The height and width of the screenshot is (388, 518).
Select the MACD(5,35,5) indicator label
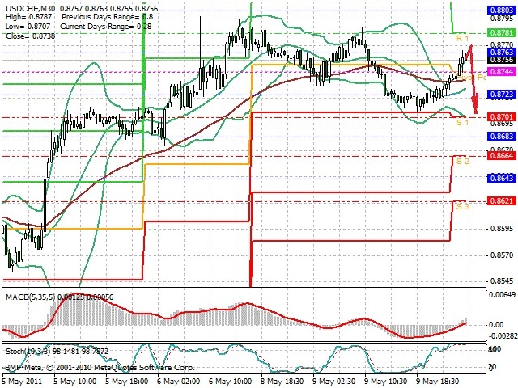click(31, 297)
